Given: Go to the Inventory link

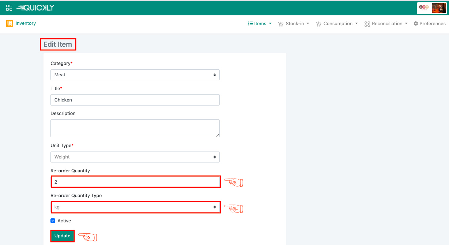Looking at the screenshot, I should coord(26,23).
